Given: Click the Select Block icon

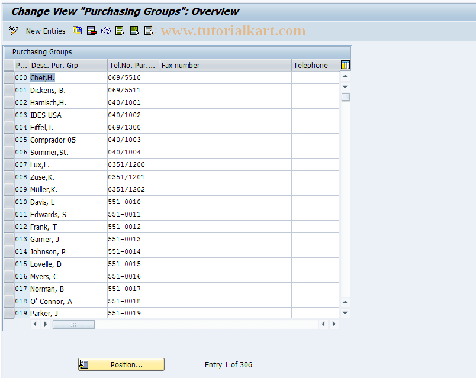Looking at the screenshot, I should coord(134,30).
